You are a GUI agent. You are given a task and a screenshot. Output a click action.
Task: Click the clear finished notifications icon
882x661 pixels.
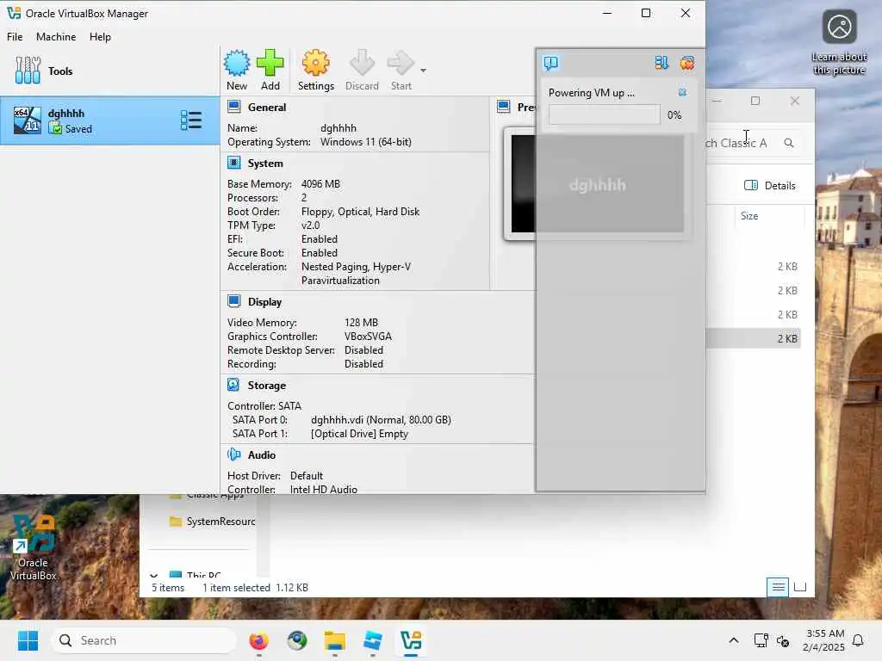[x=686, y=63]
